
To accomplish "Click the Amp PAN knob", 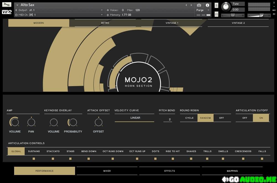I will tap(31, 122).
